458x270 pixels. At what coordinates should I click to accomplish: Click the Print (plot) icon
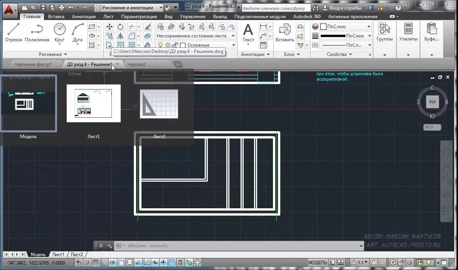point(61,7)
